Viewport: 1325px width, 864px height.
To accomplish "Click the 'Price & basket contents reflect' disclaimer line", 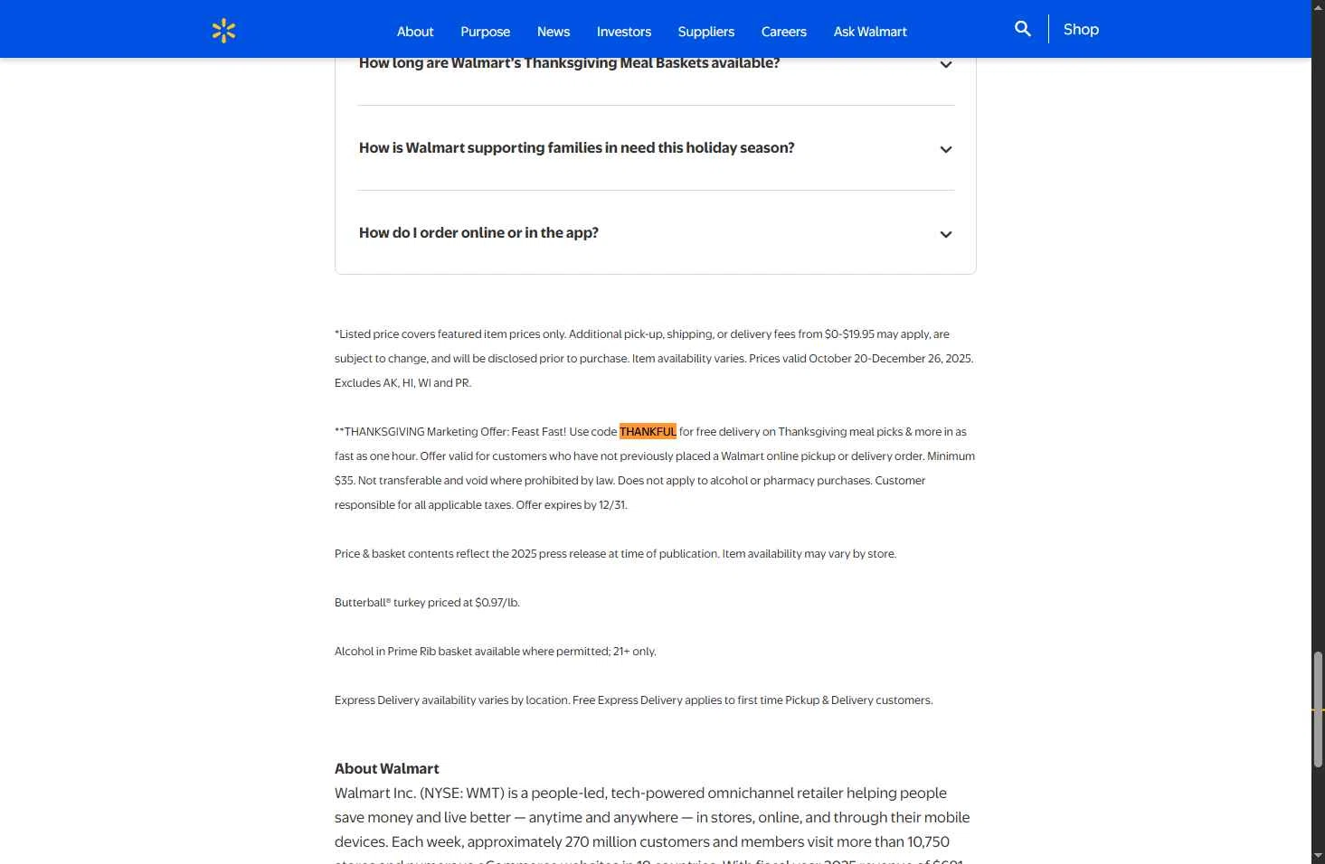I will 615,553.
